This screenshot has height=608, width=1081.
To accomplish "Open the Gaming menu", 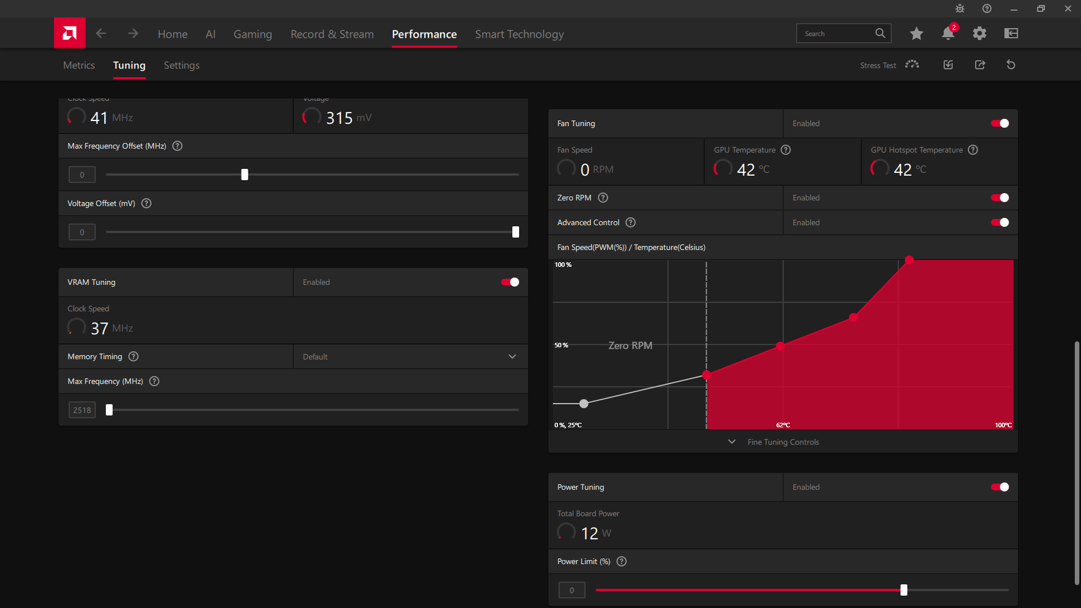I will 252,34.
